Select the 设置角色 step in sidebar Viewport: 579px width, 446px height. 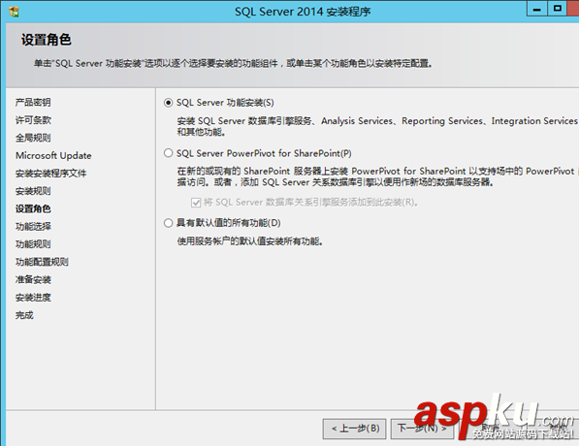[33, 208]
